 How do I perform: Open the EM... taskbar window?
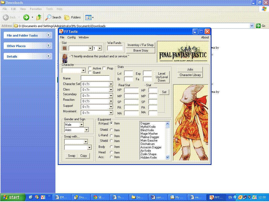pos(61,197)
